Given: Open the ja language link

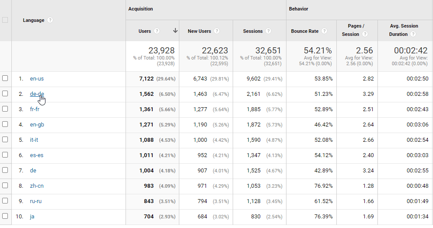Looking at the screenshot, I should pyautogui.click(x=32, y=217).
